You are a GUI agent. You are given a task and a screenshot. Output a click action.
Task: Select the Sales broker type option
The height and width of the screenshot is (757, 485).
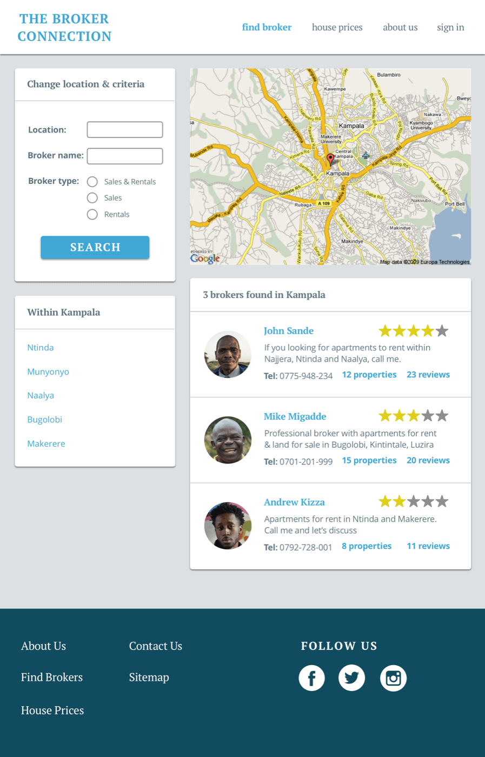coord(92,198)
